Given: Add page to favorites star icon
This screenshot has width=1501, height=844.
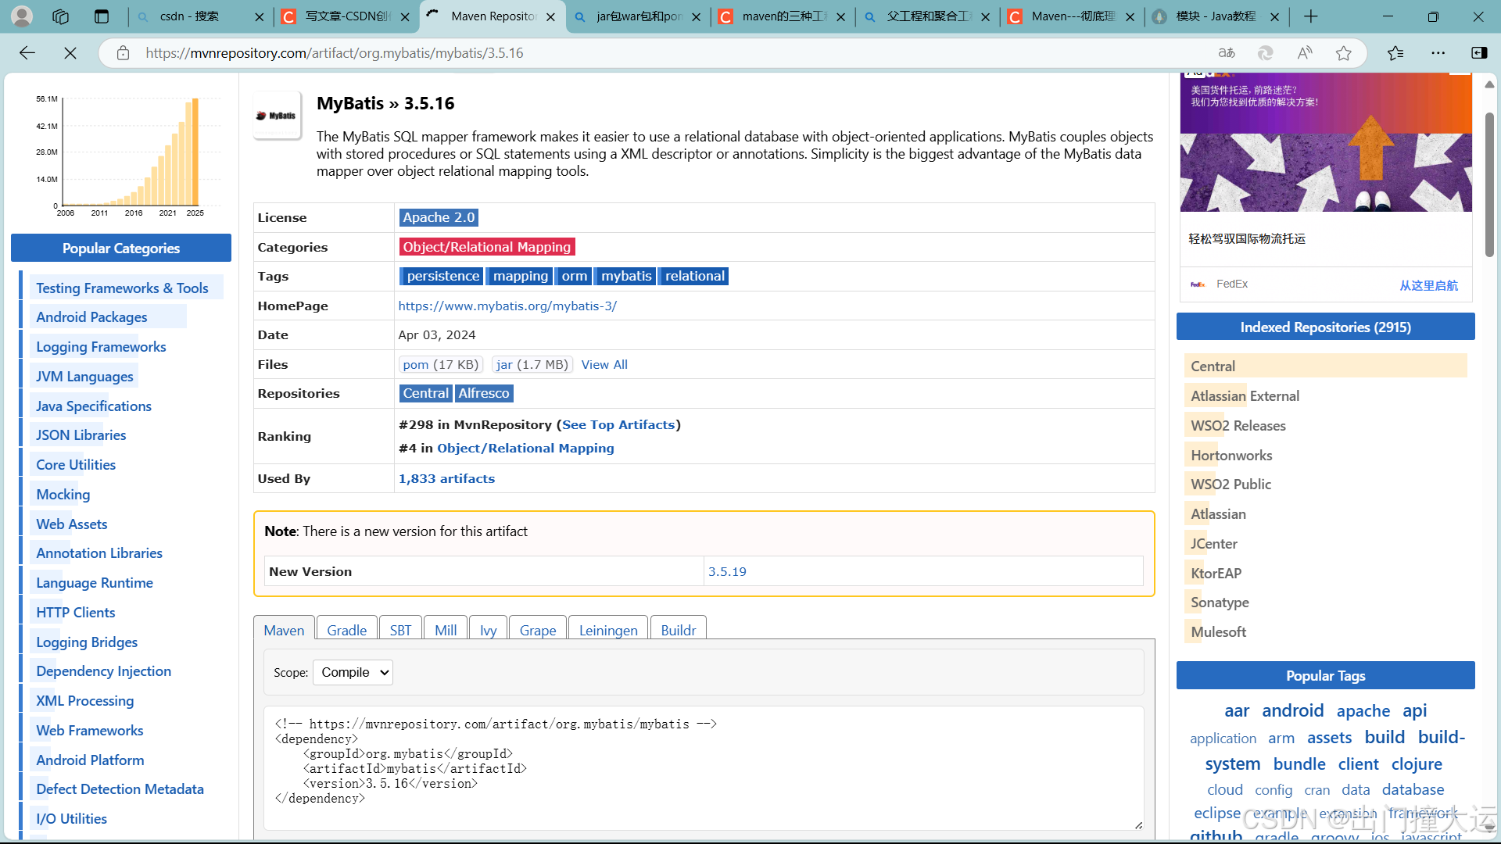Looking at the screenshot, I should point(1343,52).
